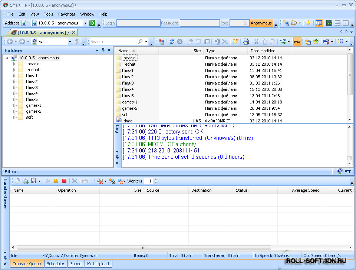Screen dimensions: 356x270
Task: Toggle the horizontal split view button
Action: (337, 23)
